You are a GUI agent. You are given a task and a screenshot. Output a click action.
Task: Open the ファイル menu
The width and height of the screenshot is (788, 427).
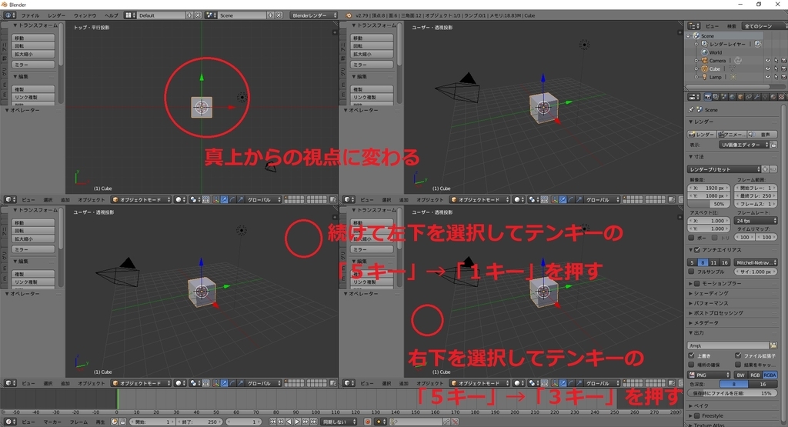tap(30, 15)
